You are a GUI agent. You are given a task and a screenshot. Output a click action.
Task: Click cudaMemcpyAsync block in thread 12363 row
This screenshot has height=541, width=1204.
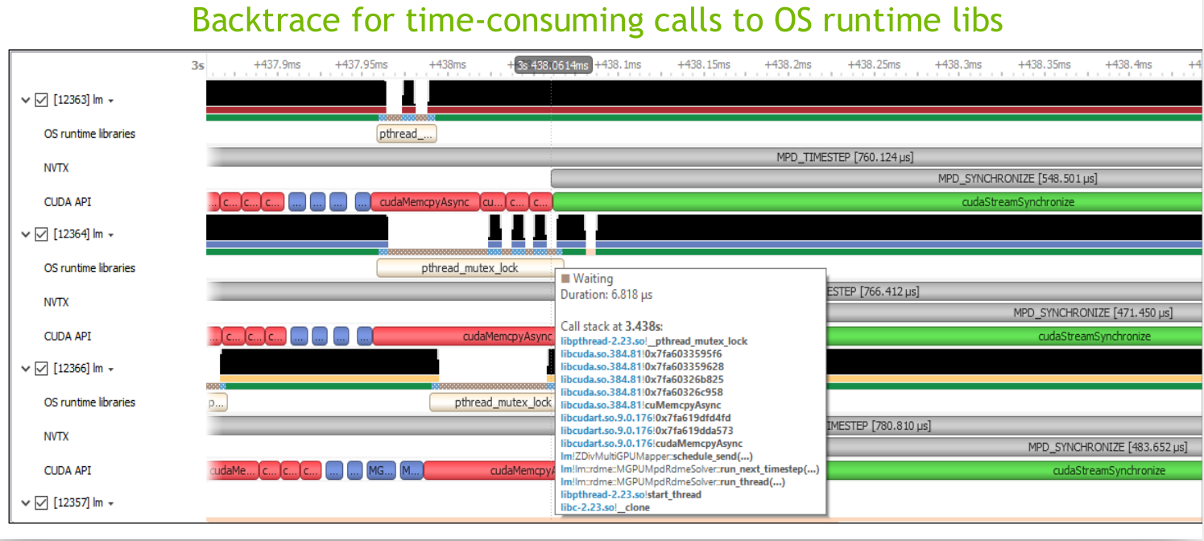tap(424, 202)
